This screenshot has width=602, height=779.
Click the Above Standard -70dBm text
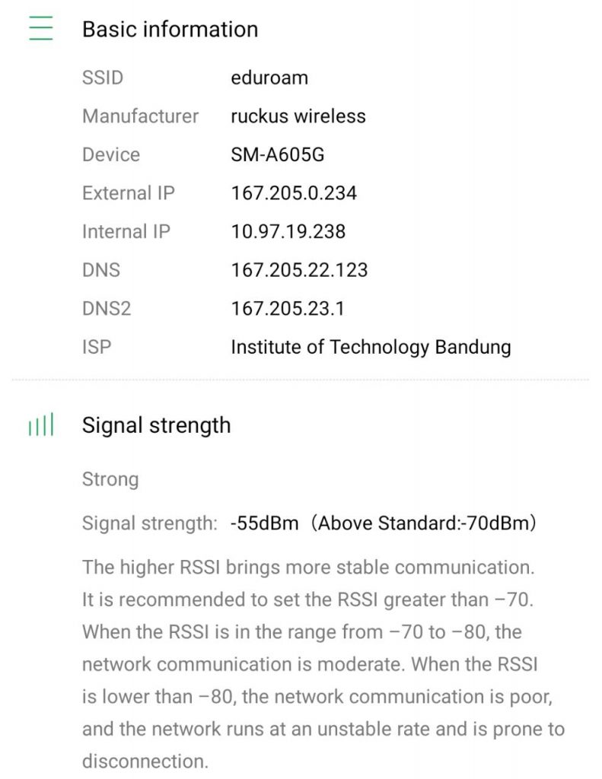427,523
